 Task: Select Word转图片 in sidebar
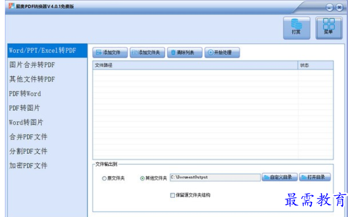pos(47,123)
